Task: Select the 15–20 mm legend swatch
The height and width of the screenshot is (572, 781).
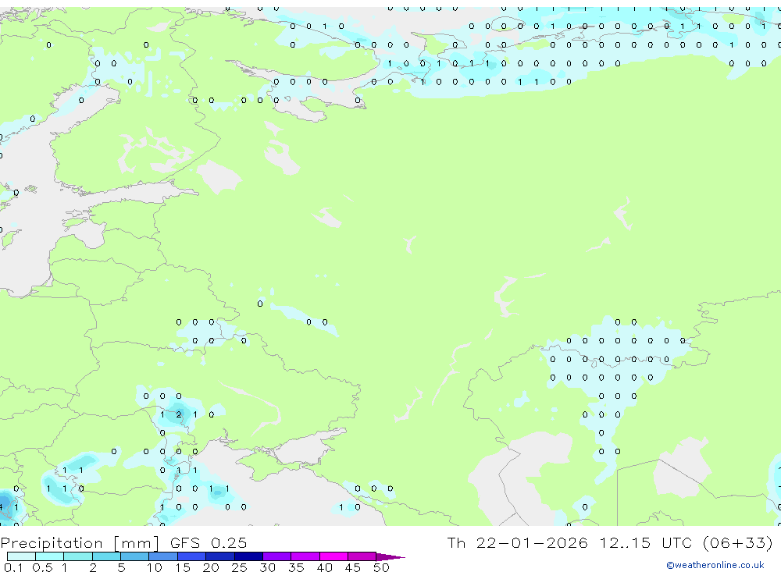Action: pyautogui.click(x=192, y=556)
